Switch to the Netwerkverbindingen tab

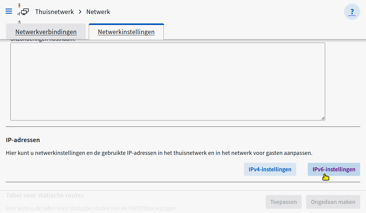click(x=46, y=32)
